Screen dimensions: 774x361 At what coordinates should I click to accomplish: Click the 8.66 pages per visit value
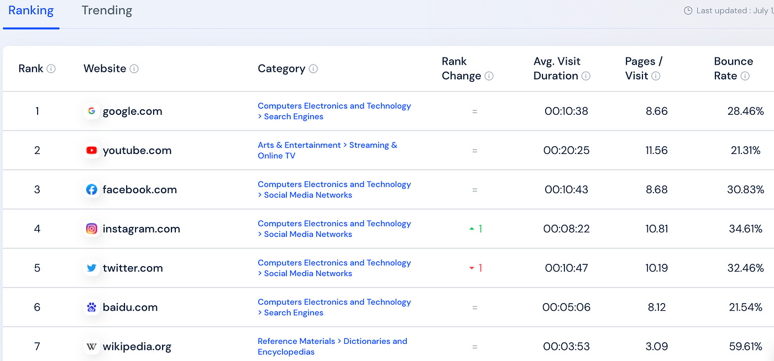(x=657, y=111)
